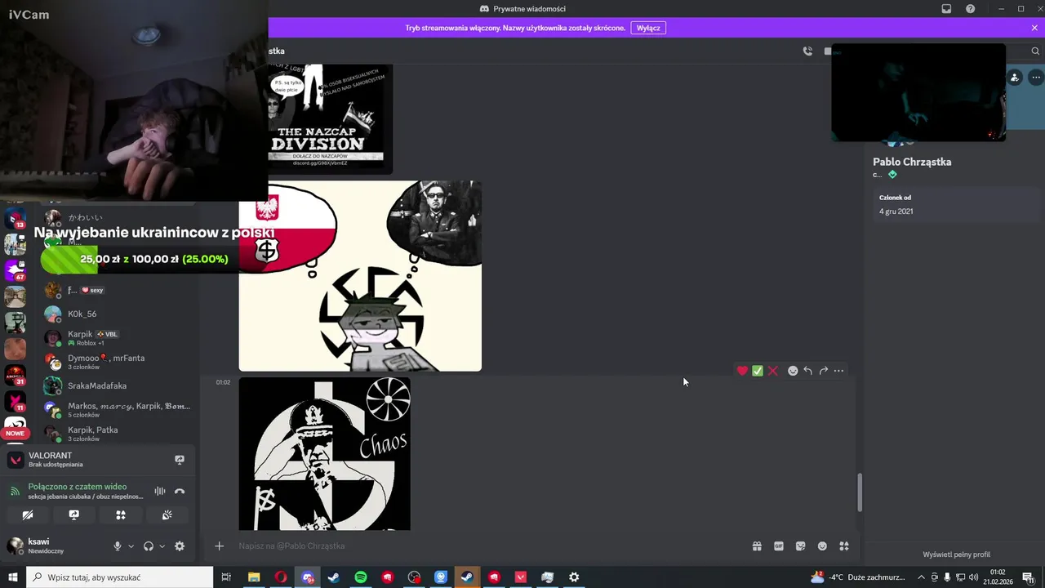This screenshot has height=588, width=1045.
Task: Dismiss the streamer mode banner
Action: [1034, 28]
